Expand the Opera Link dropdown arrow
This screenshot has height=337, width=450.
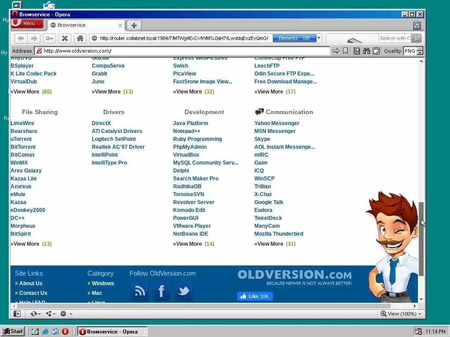pos(39,314)
